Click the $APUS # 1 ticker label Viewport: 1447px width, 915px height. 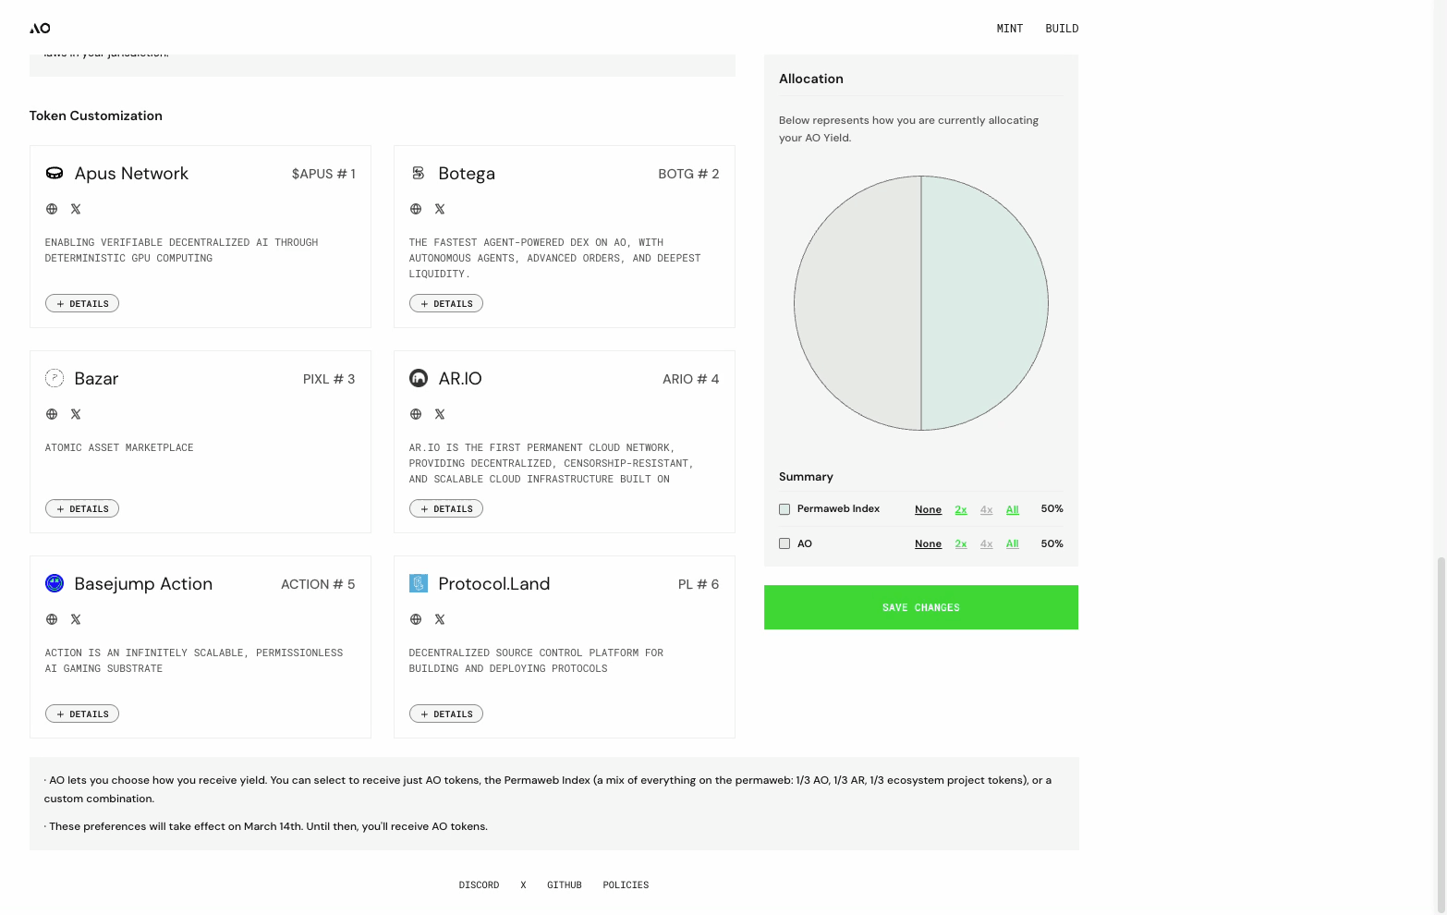323,174
